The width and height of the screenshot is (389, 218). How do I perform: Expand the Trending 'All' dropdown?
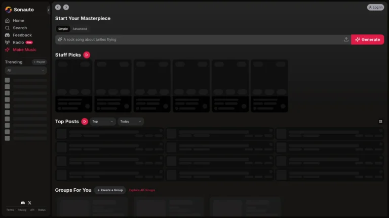tap(25, 71)
